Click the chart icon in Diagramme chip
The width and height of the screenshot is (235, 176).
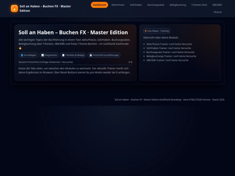point(43,55)
